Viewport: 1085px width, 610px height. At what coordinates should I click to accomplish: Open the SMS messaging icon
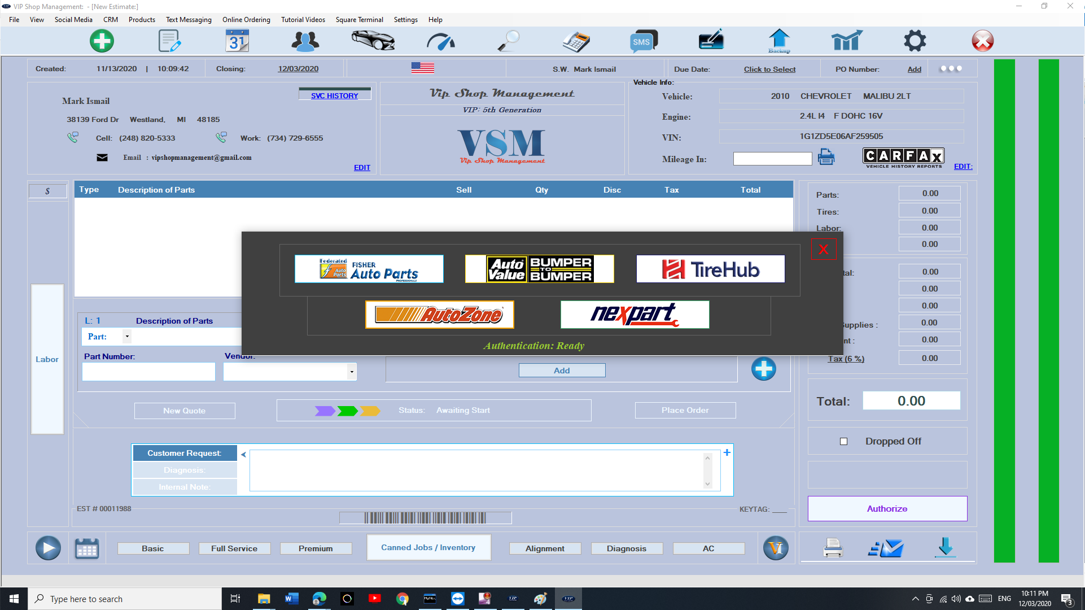coord(644,41)
